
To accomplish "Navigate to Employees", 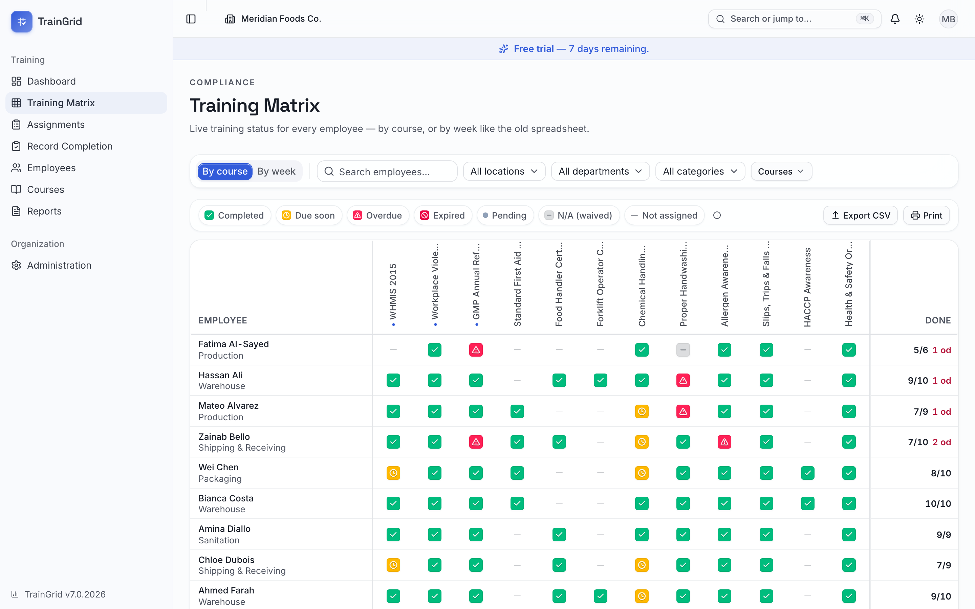I will click(x=86, y=168).
